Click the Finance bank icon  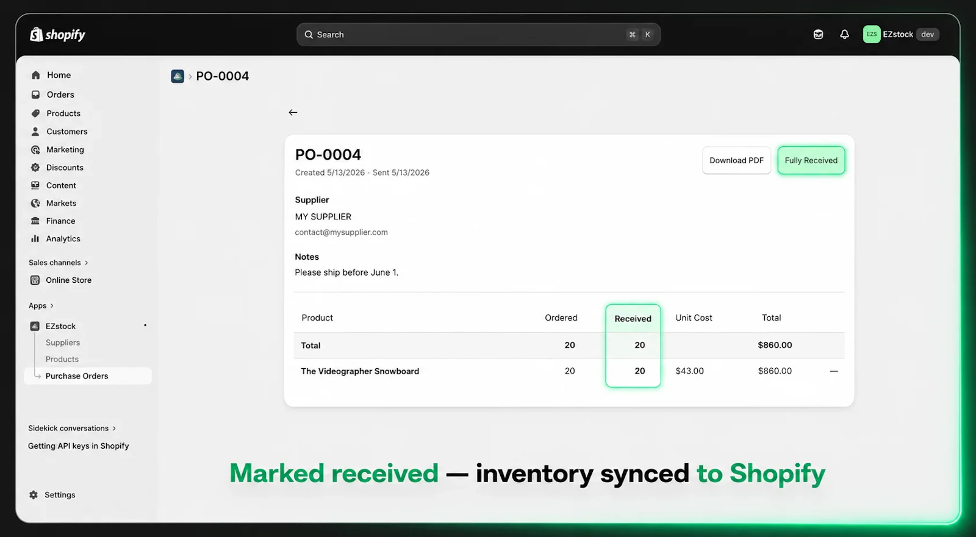(35, 221)
